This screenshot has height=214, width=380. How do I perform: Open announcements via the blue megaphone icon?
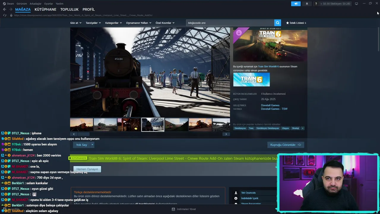coord(296,4)
